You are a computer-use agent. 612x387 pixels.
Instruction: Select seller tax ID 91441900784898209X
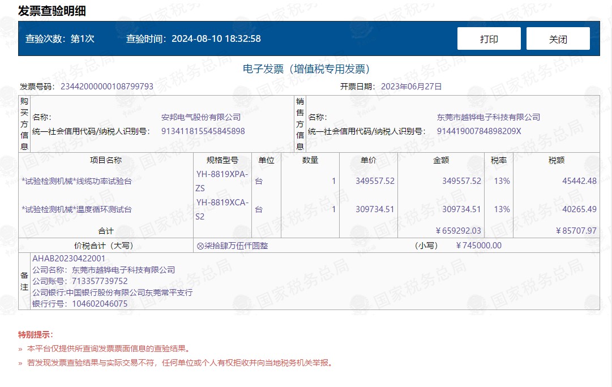point(479,131)
